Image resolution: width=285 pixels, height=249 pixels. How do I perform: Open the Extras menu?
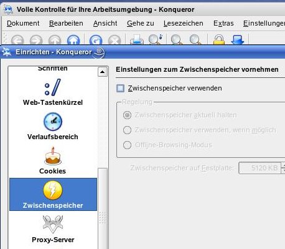coord(223,23)
